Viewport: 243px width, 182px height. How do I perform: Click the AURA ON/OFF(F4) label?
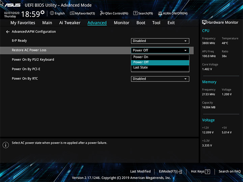coord(175,13)
